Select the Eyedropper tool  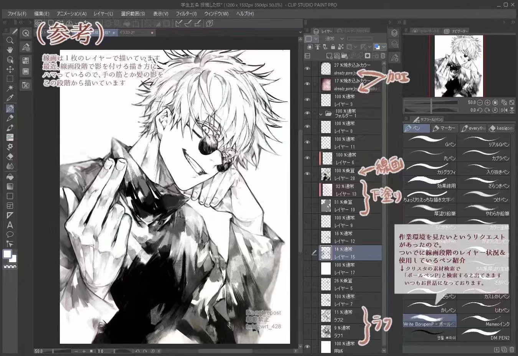click(10, 98)
